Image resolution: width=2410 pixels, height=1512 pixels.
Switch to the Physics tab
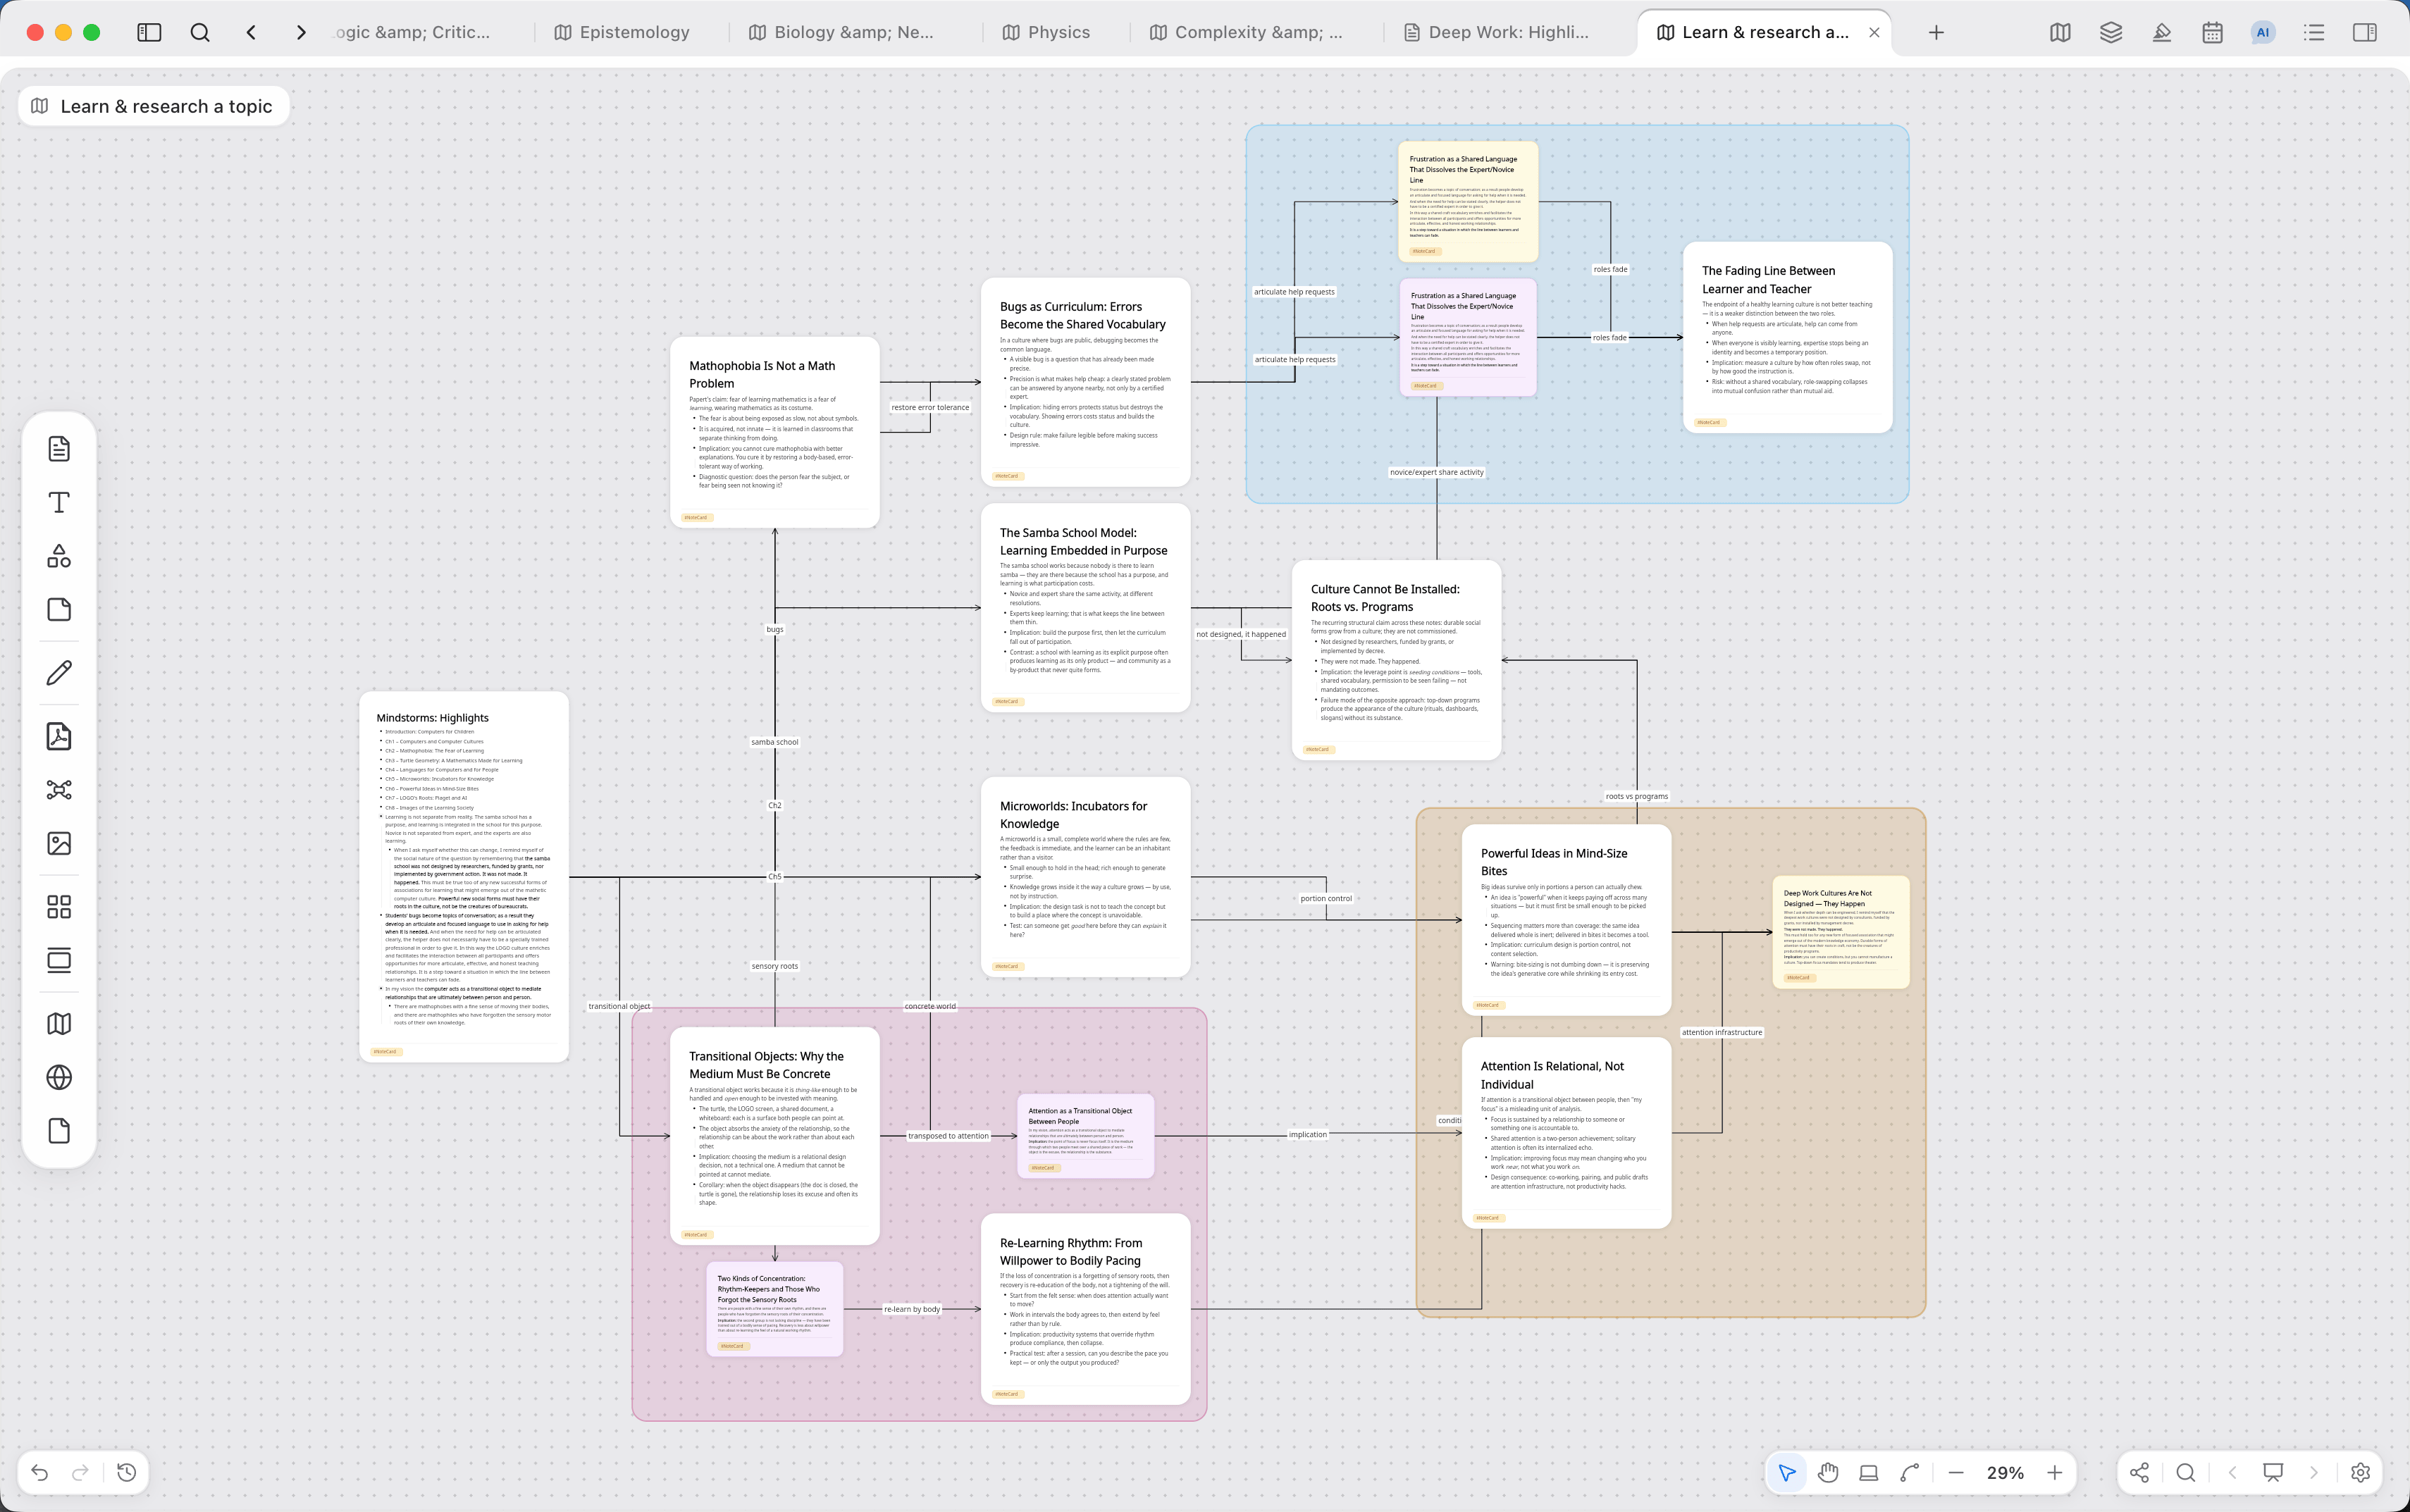click(x=1046, y=32)
